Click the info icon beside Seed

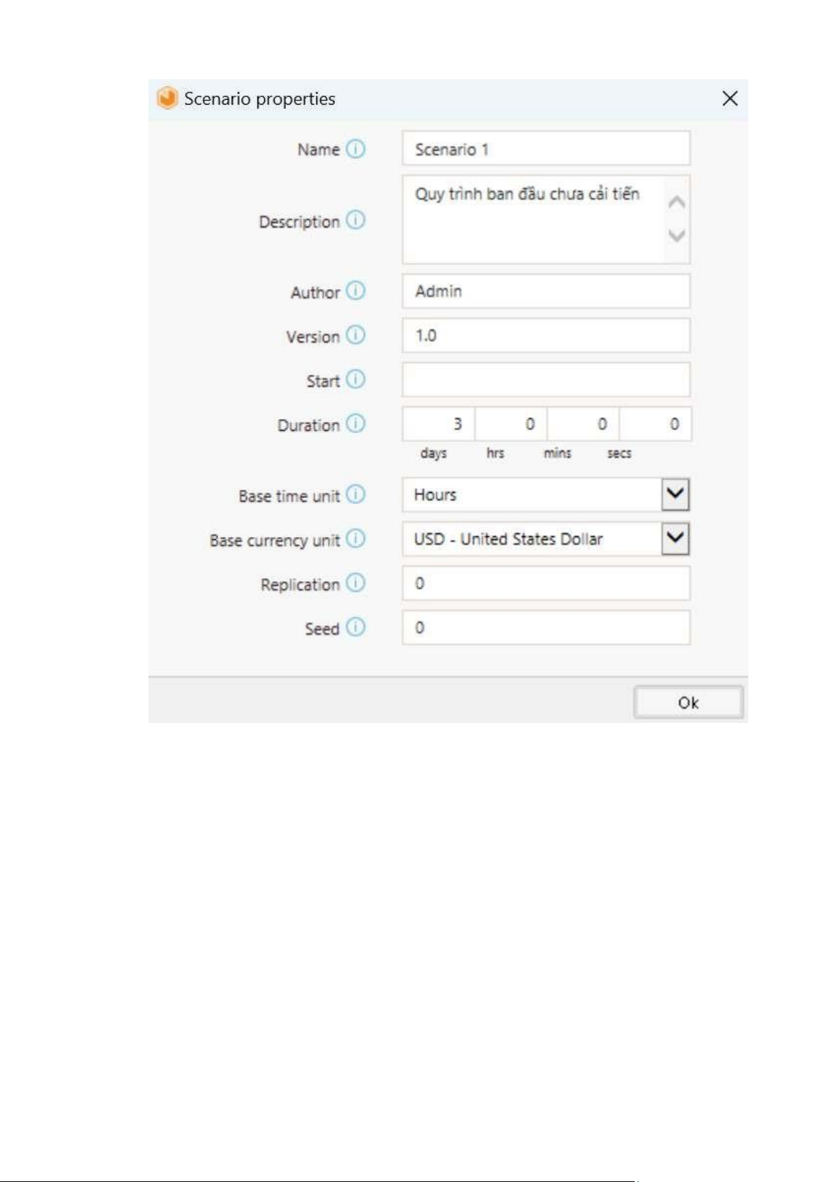356,627
